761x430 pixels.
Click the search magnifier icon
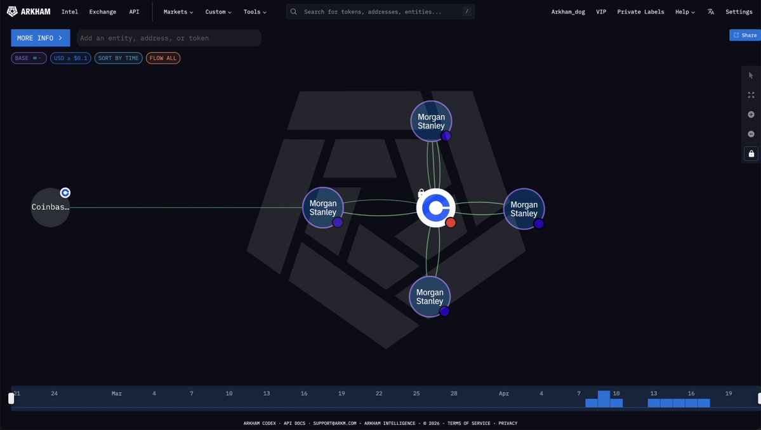(294, 11)
